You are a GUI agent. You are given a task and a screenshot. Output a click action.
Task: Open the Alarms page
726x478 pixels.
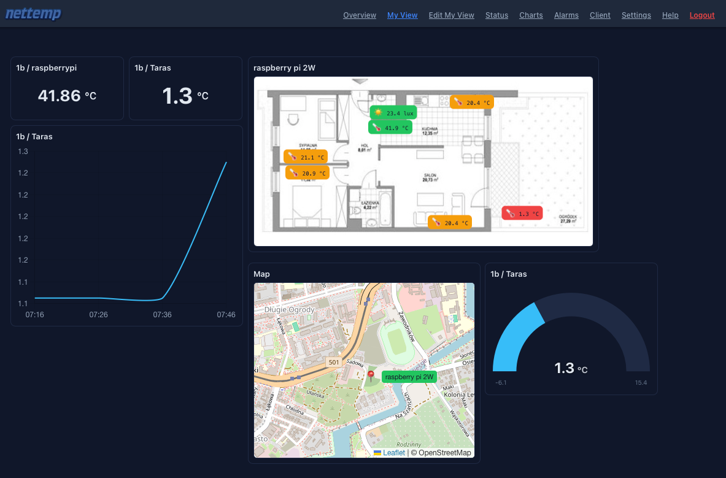tap(566, 15)
